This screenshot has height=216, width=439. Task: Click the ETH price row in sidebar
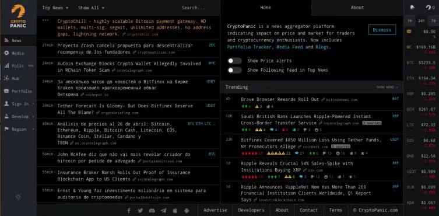(421, 80)
